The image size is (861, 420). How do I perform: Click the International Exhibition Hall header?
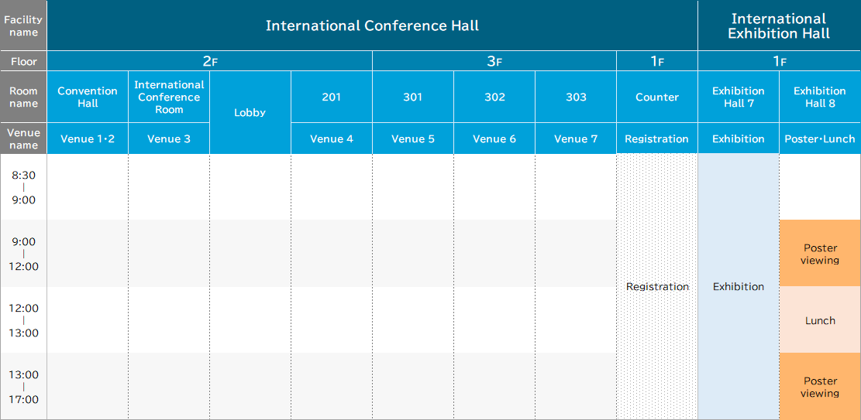(779, 26)
